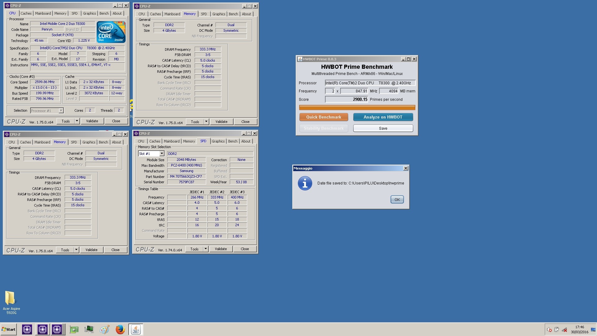Expand the Processor #1 selection dropdown
Image resolution: width=597 pixels, height=336 pixels.
tap(61, 110)
